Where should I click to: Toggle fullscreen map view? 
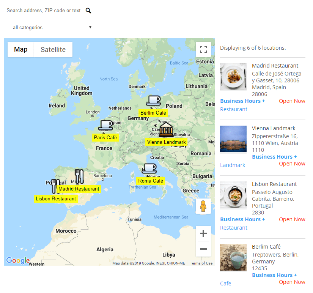pos(203,49)
